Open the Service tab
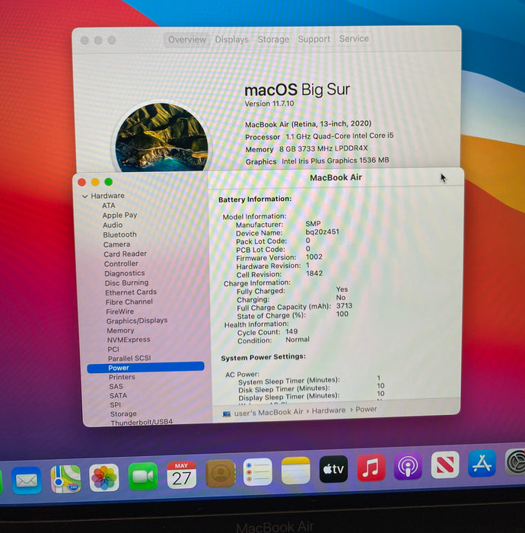The image size is (525, 533). coord(355,39)
